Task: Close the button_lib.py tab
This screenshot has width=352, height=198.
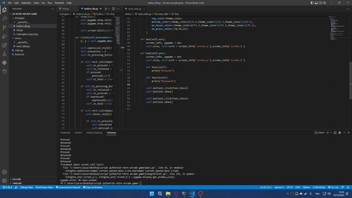Action: [x=101, y=9]
